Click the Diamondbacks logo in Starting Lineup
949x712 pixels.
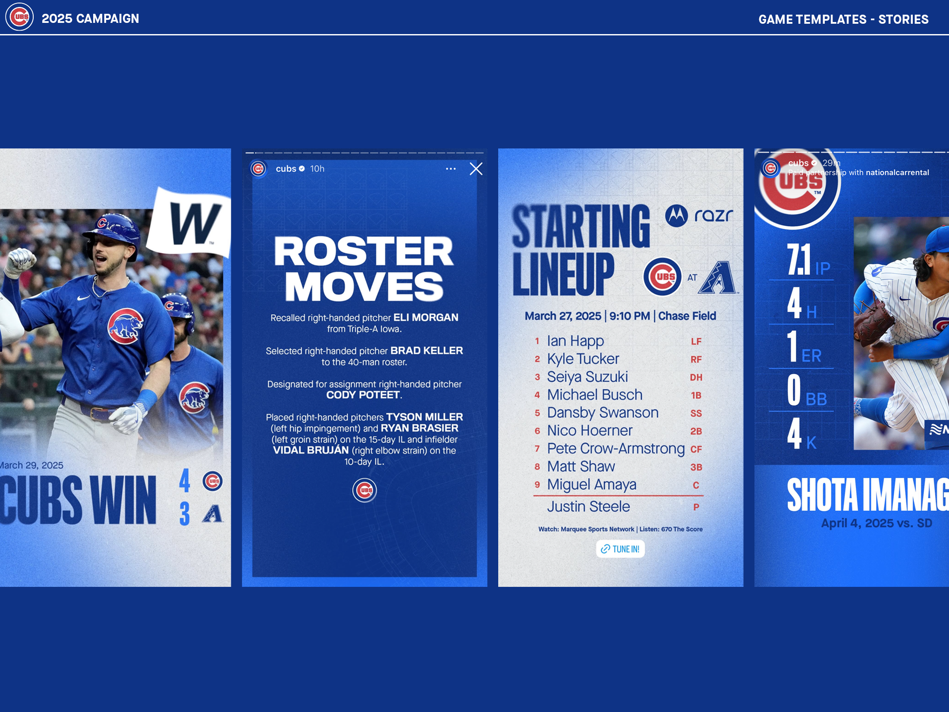click(717, 277)
